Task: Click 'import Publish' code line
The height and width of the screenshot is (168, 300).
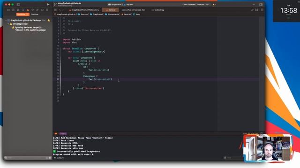Action: (x=72, y=39)
